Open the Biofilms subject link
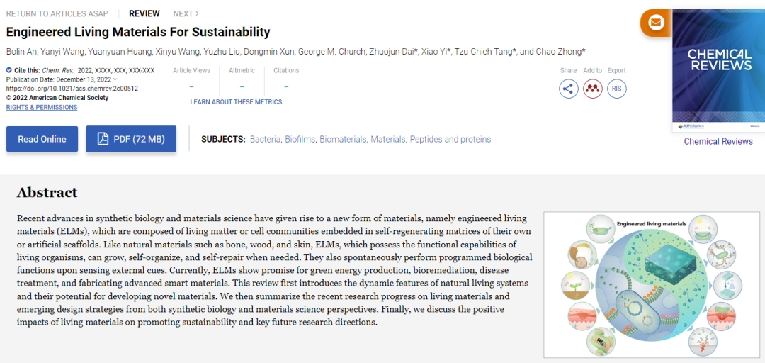The height and width of the screenshot is (363, 765). (x=300, y=139)
